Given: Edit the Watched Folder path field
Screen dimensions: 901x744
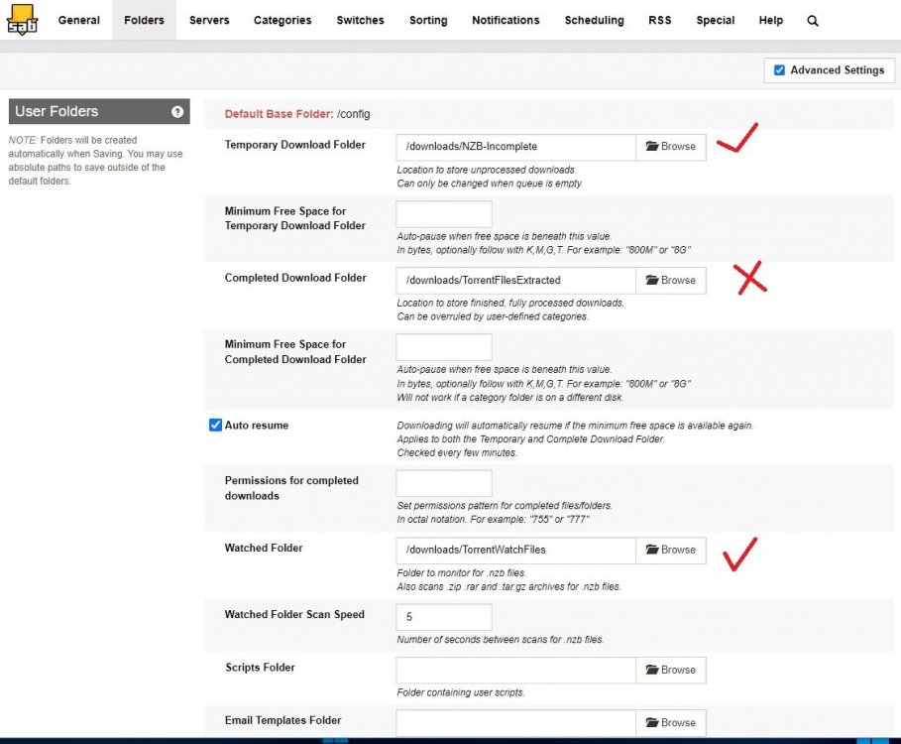Looking at the screenshot, I should click(515, 550).
